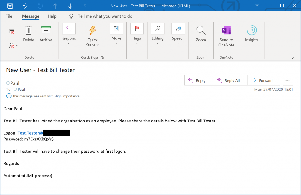
Task: Send the message to OneNote
Action: click(226, 31)
